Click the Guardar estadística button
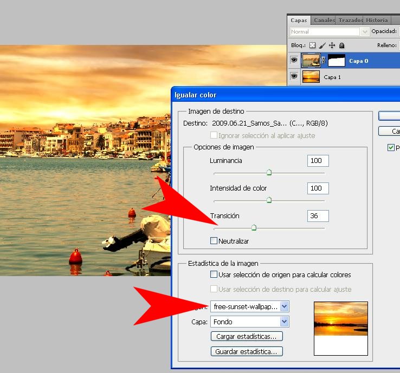 (247, 351)
